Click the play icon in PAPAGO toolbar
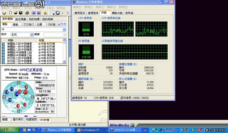The image size is (228, 133). click(x=63, y=13)
